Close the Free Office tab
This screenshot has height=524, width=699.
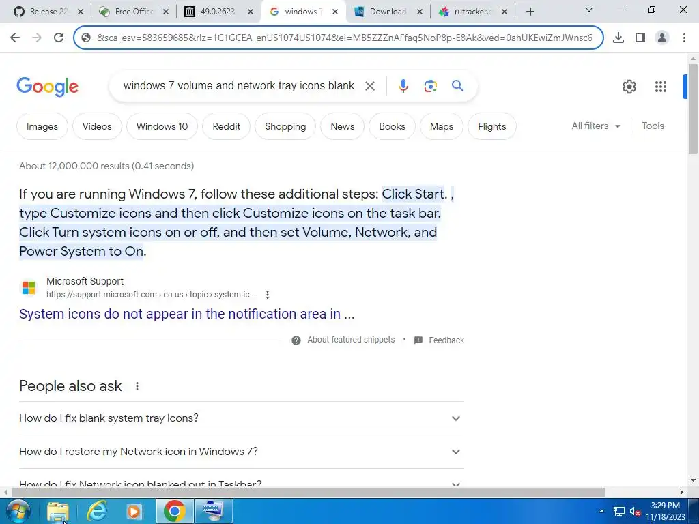165,12
